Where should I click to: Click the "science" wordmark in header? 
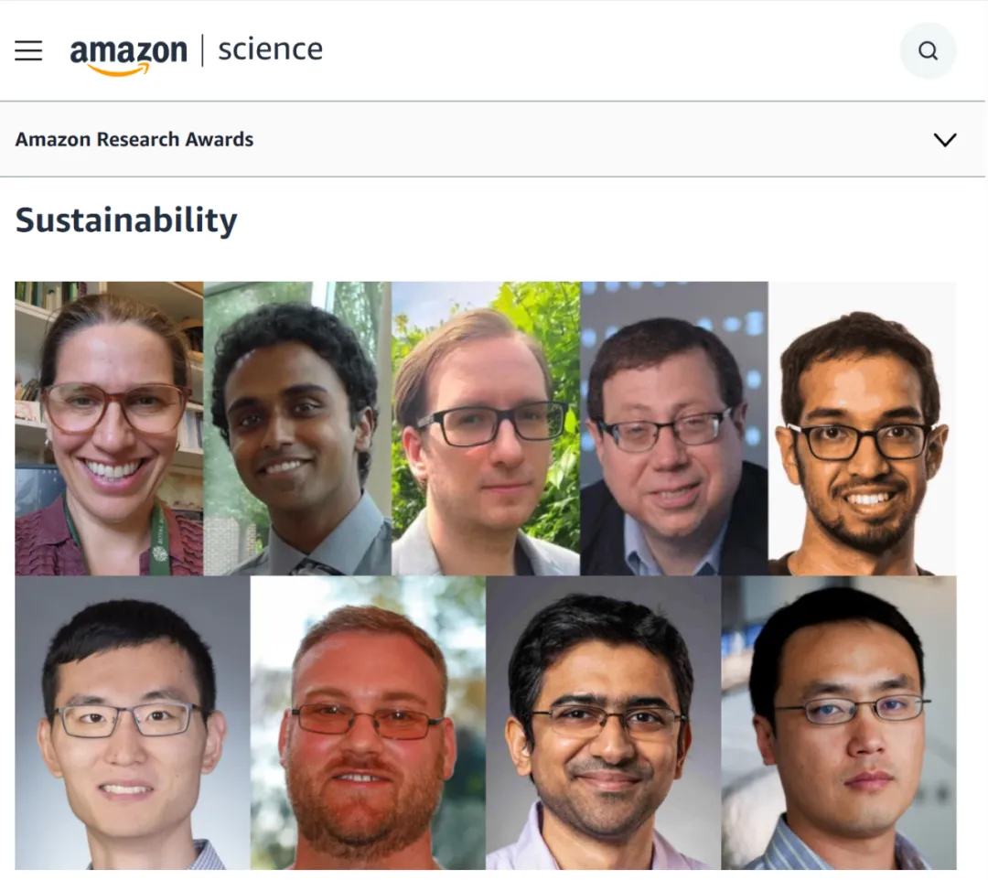tap(270, 49)
